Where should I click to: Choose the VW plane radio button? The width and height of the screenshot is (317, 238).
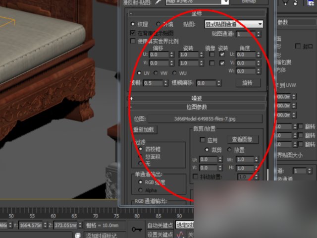coord(157,72)
